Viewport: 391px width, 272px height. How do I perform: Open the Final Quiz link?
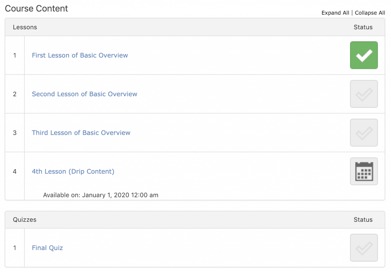pyautogui.click(x=47, y=248)
